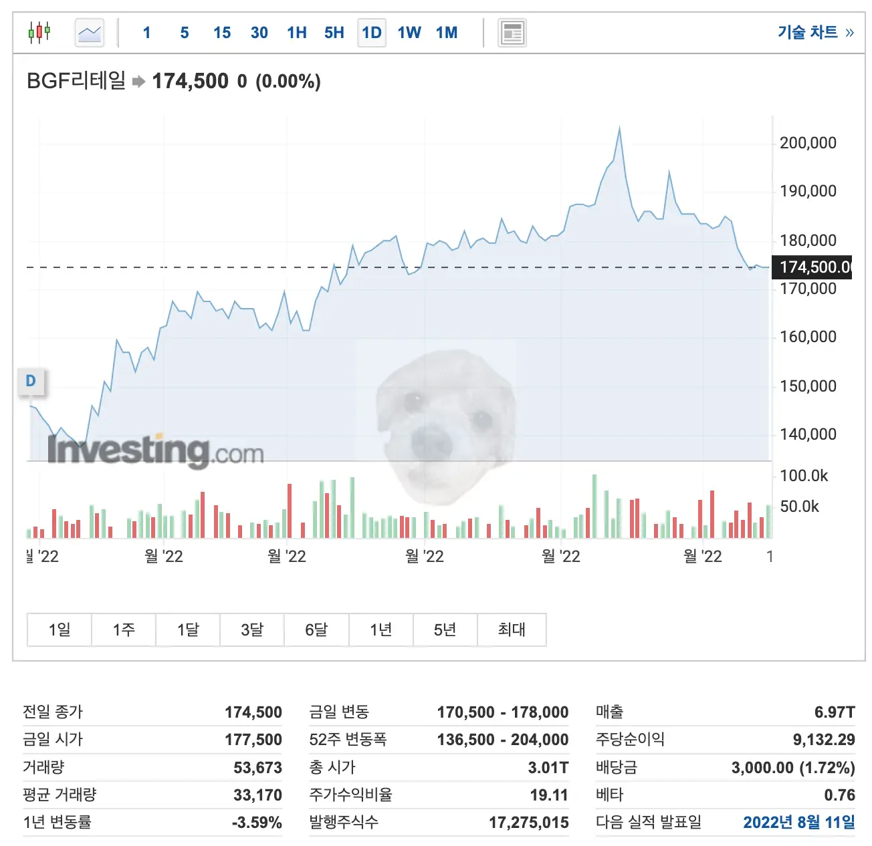
Task: Switch to the 1W timeframe
Action: (410, 32)
